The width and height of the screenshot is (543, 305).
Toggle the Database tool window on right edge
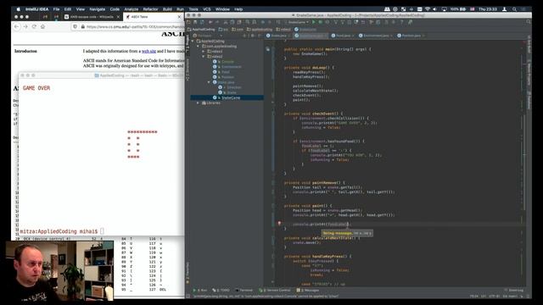tap(529, 100)
